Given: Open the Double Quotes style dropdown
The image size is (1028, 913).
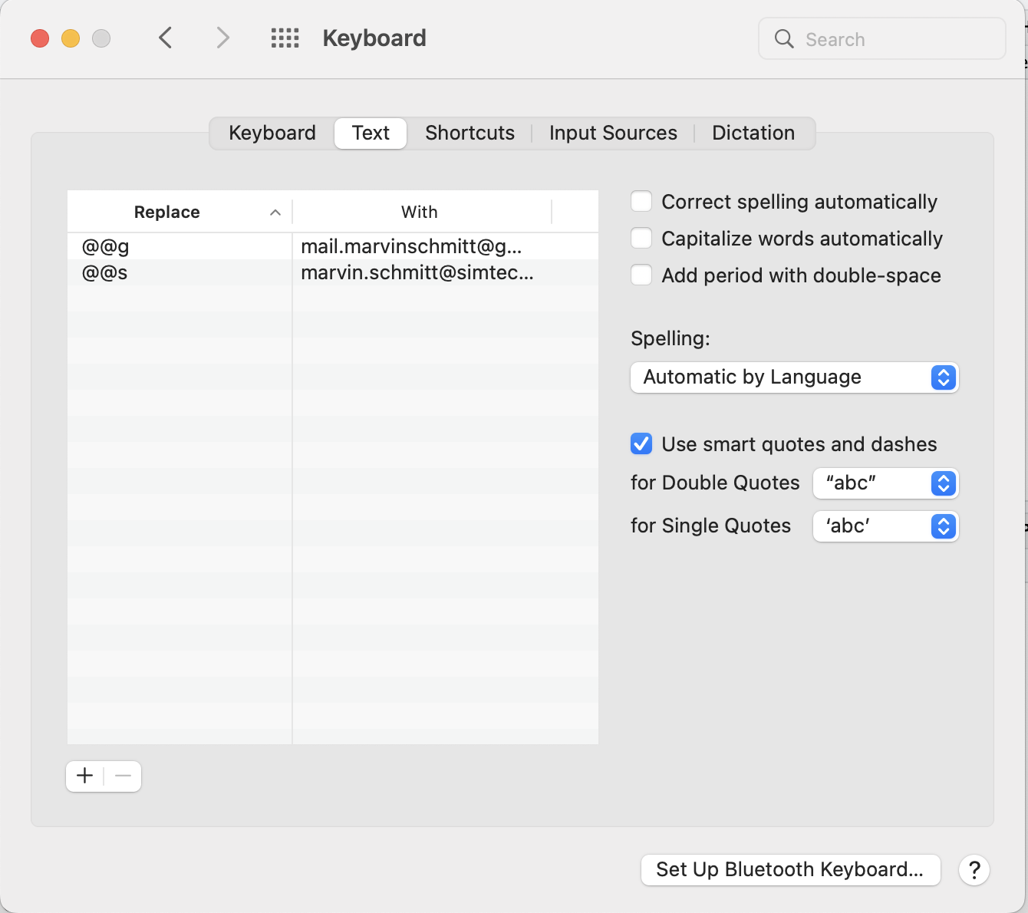Looking at the screenshot, I should (886, 483).
